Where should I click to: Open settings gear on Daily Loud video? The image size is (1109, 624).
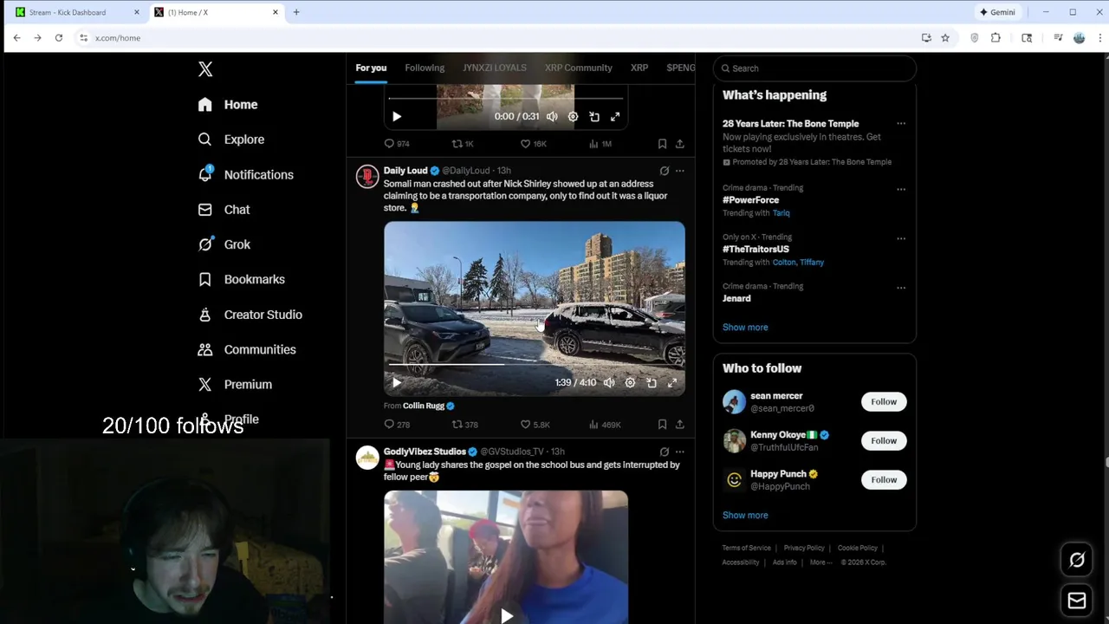(630, 382)
